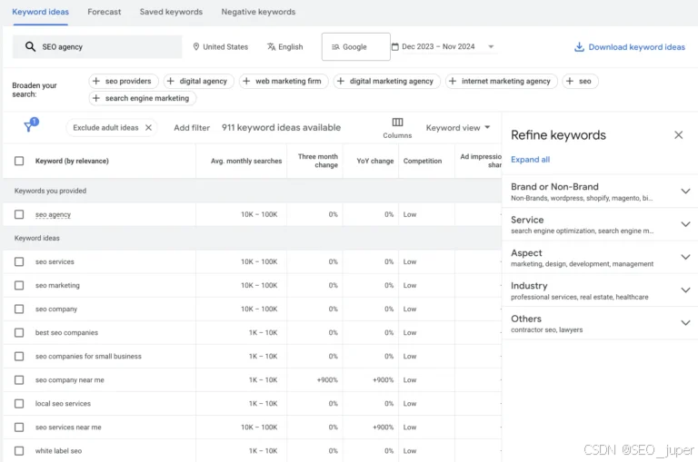Check the white label seo checkbox

19,450
